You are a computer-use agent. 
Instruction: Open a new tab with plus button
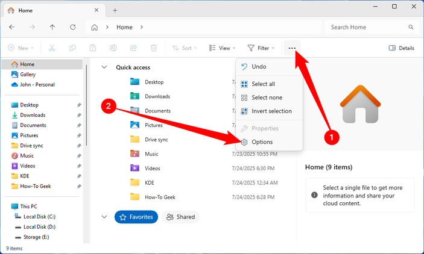[115, 10]
